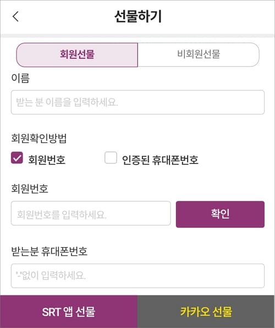Image resolution: width=275 pixels, height=328 pixels.
Task: Switch to the 회원선물 tab
Action: point(77,54)
